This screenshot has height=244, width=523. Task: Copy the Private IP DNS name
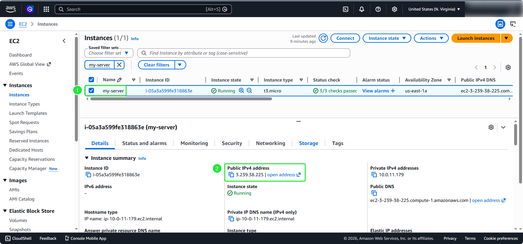(x=231, y=219)
